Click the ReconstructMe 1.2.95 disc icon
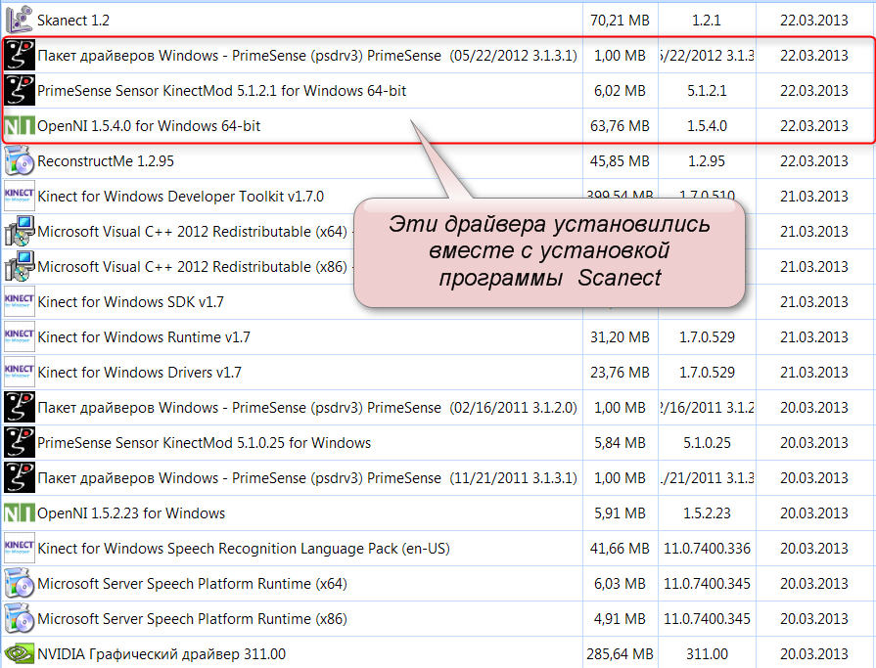Viewport: 876px width, 668px height. pyautogui.click(x=19, y=160)
